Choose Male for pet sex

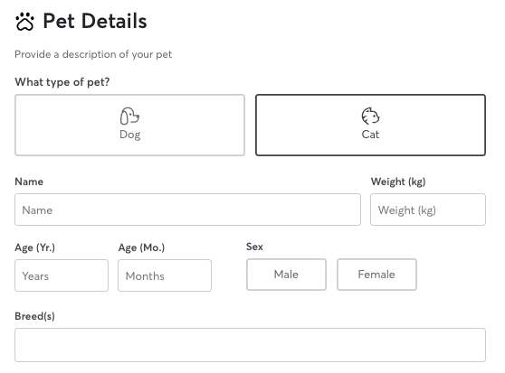coord(286,275)
